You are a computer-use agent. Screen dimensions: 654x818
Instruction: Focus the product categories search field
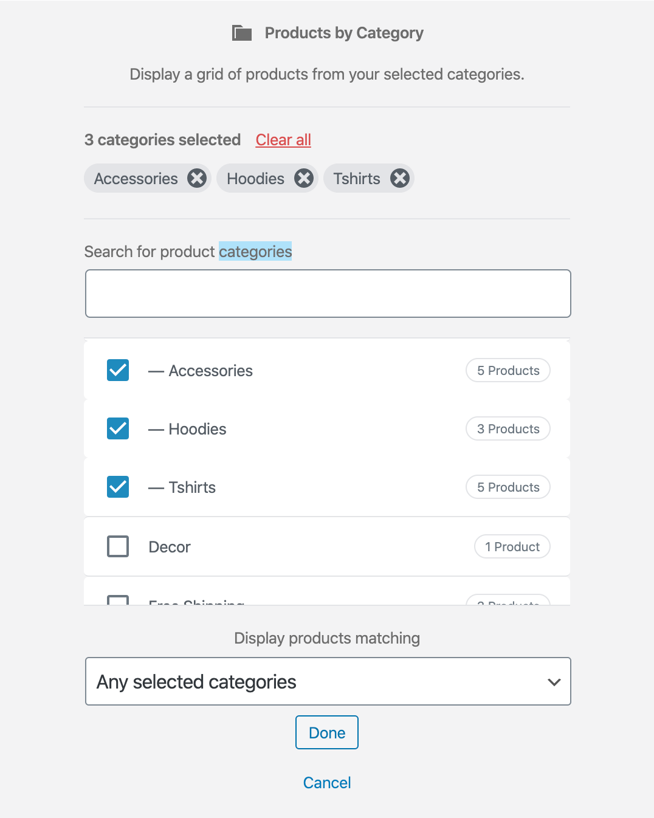click(x=328, y=294)
